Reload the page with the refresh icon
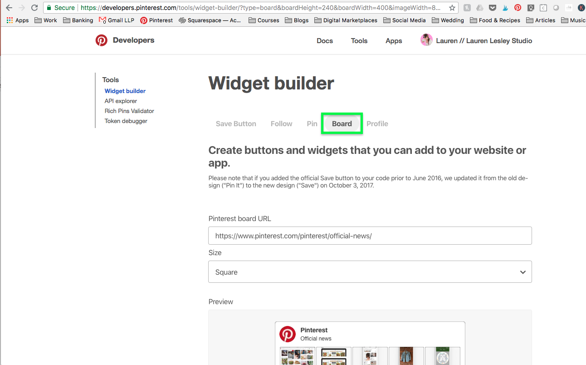The image size is (586, 365). click(34, 8)
